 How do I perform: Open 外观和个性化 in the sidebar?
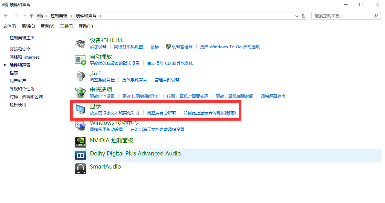pos(22,89)
